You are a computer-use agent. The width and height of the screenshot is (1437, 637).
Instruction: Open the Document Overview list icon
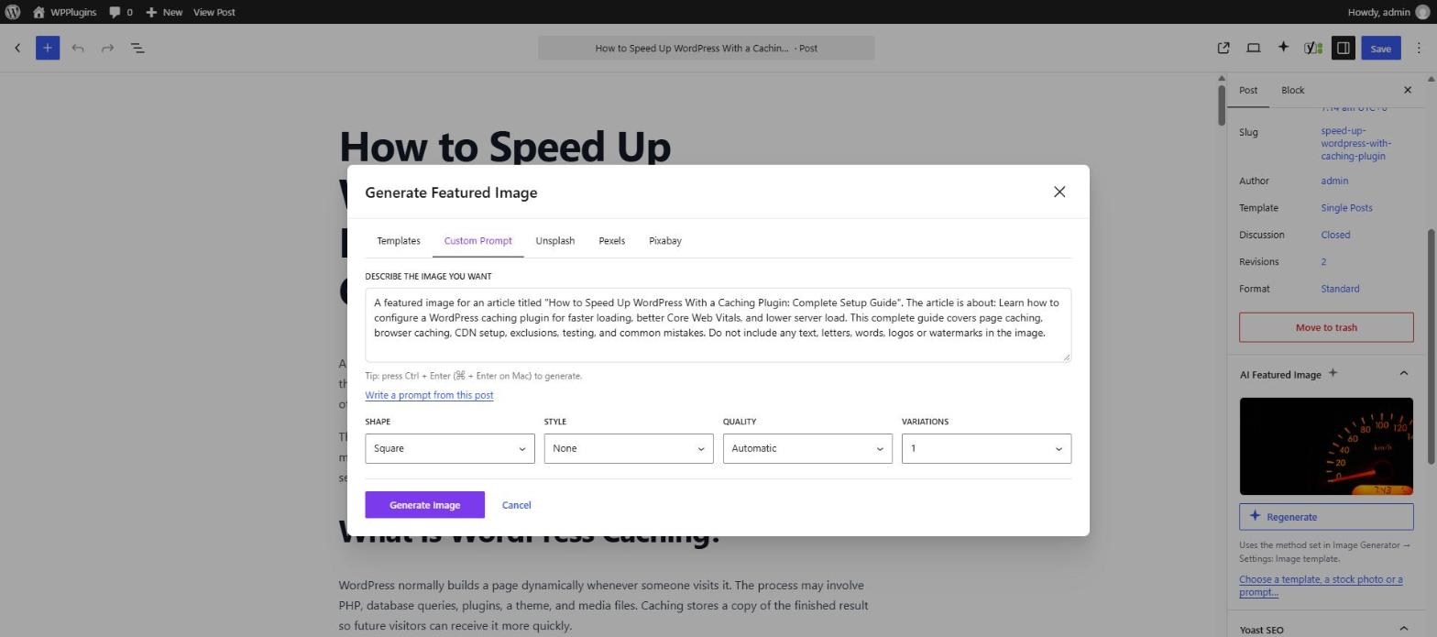coord(137,48)
